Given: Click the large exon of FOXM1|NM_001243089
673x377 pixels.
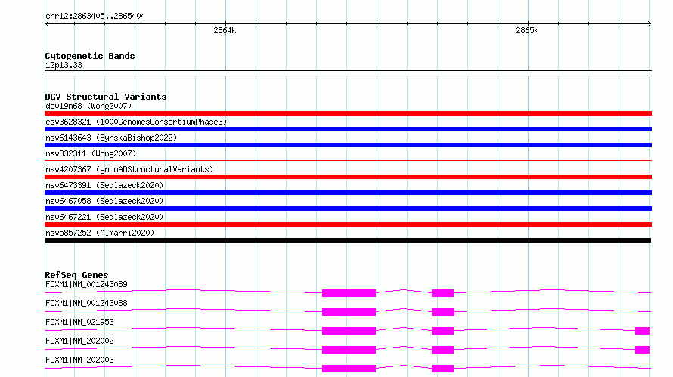Looking at the screenshot, I should pyautogui.click(x=349, y=293).
